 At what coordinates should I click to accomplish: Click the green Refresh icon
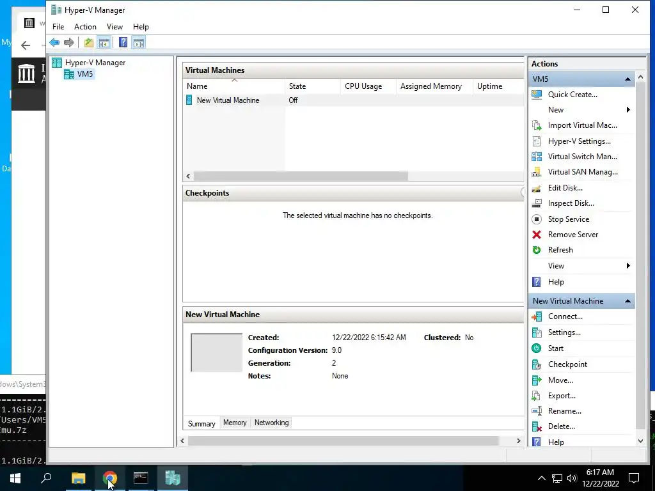pos(537,250)
